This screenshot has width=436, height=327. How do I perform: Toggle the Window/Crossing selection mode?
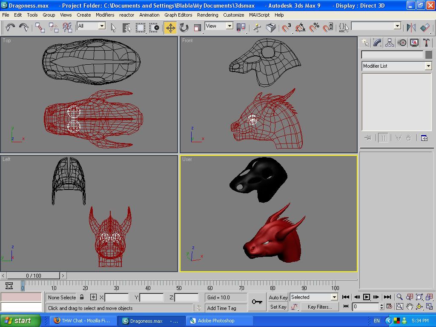click(154, 28)
